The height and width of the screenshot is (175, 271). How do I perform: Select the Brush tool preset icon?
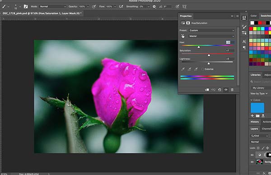coord(4,7)
